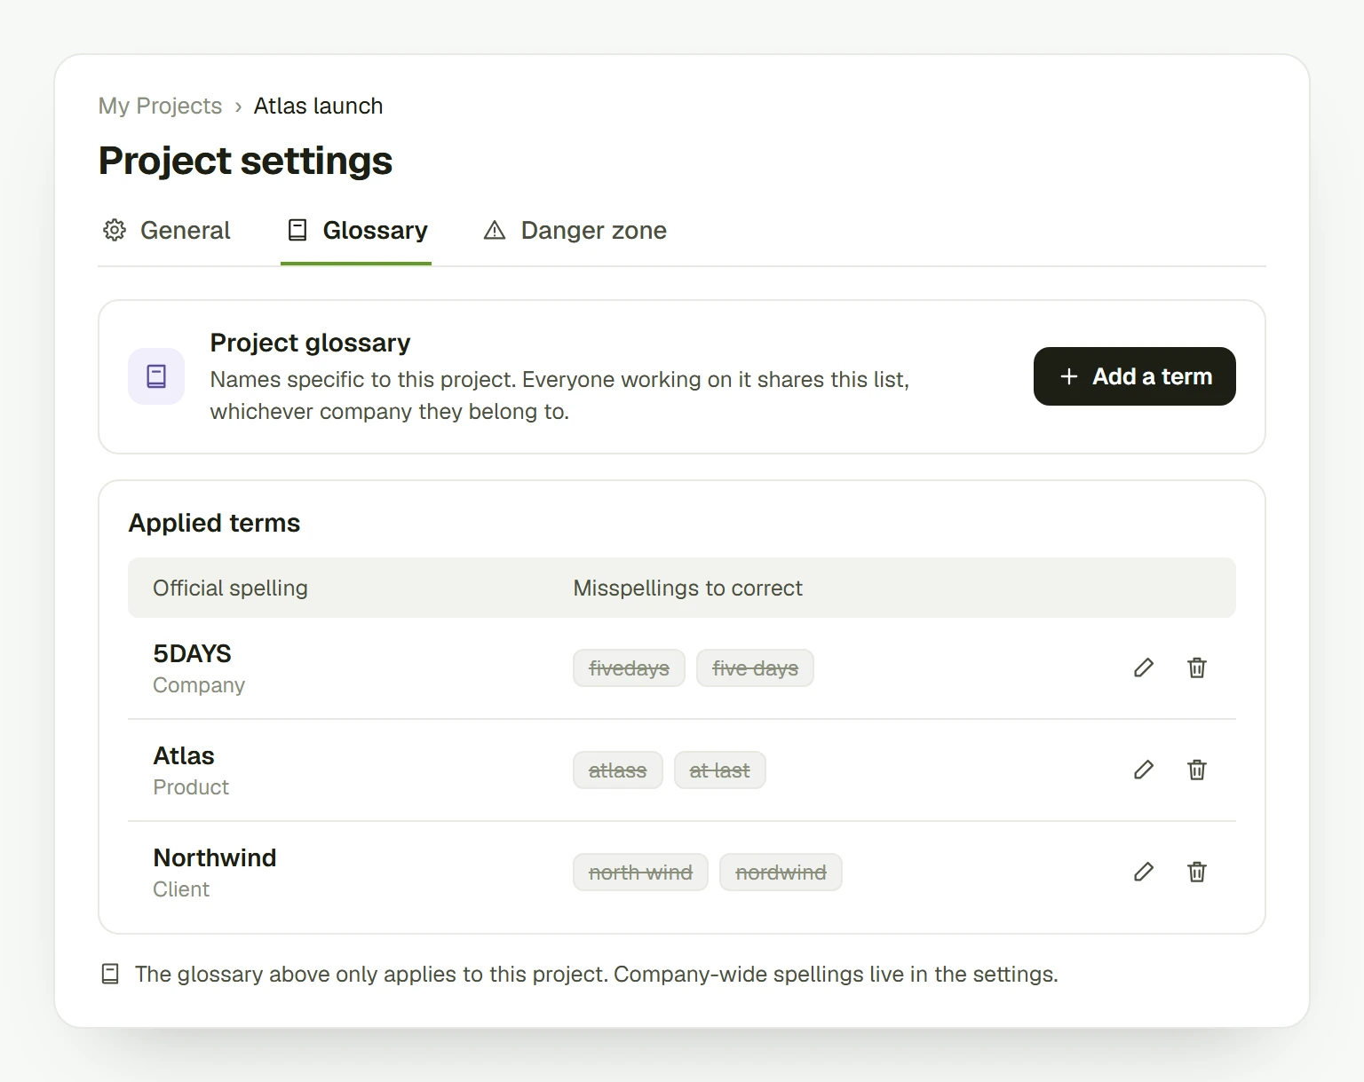Viewport: 1364px width, 1082px height.
Task: Click the 'nordwind' misspelling chip
Action: [781, 873]
